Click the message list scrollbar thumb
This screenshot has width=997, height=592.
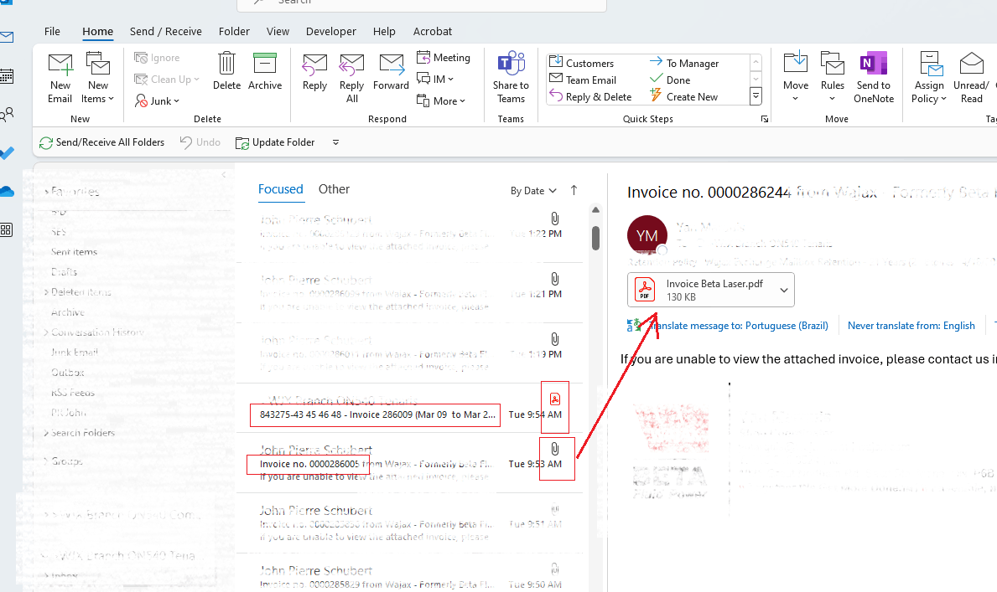pos(596,238)
